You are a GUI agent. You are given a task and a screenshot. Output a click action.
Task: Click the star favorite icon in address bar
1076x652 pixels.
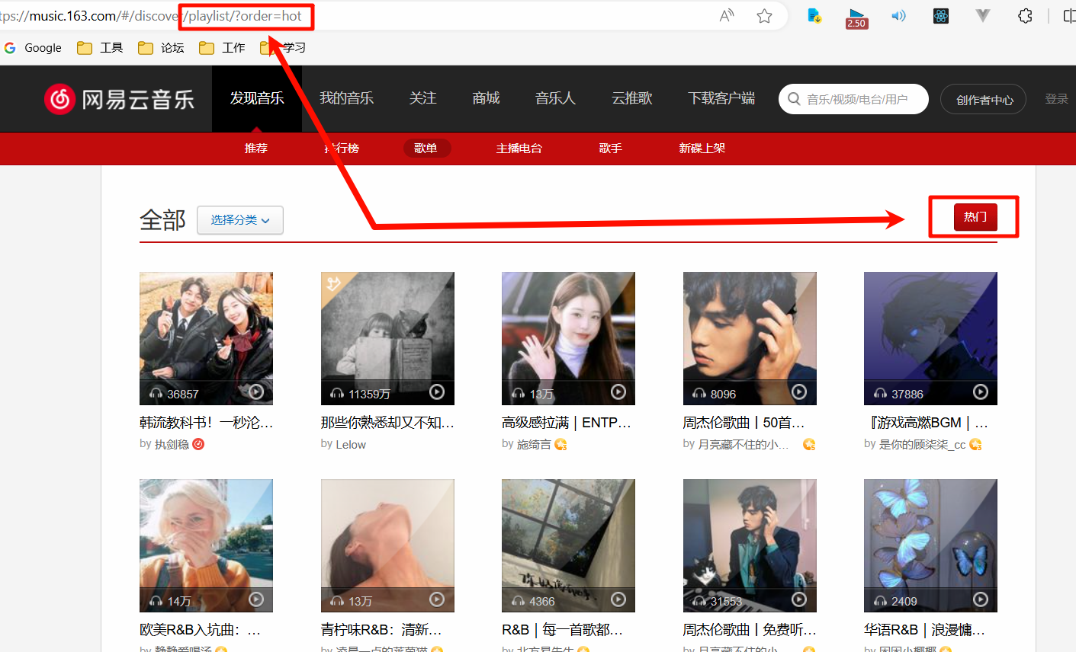pos(764,16)
